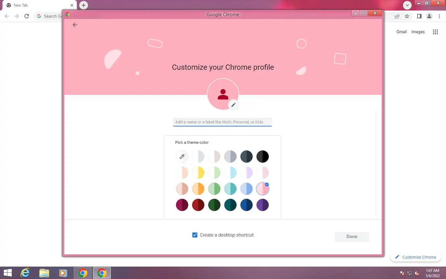Open a new tab with plus button
The width and height of the screenshot is (446, 279).
[84, 5]
